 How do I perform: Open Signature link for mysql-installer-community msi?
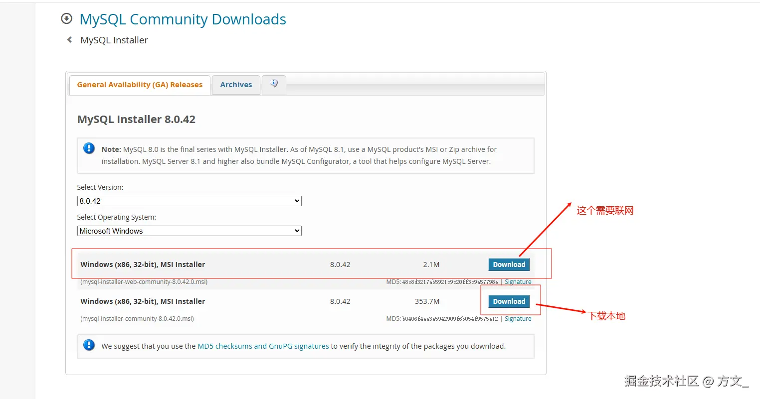pyautogui.click(x=518, y=319)
